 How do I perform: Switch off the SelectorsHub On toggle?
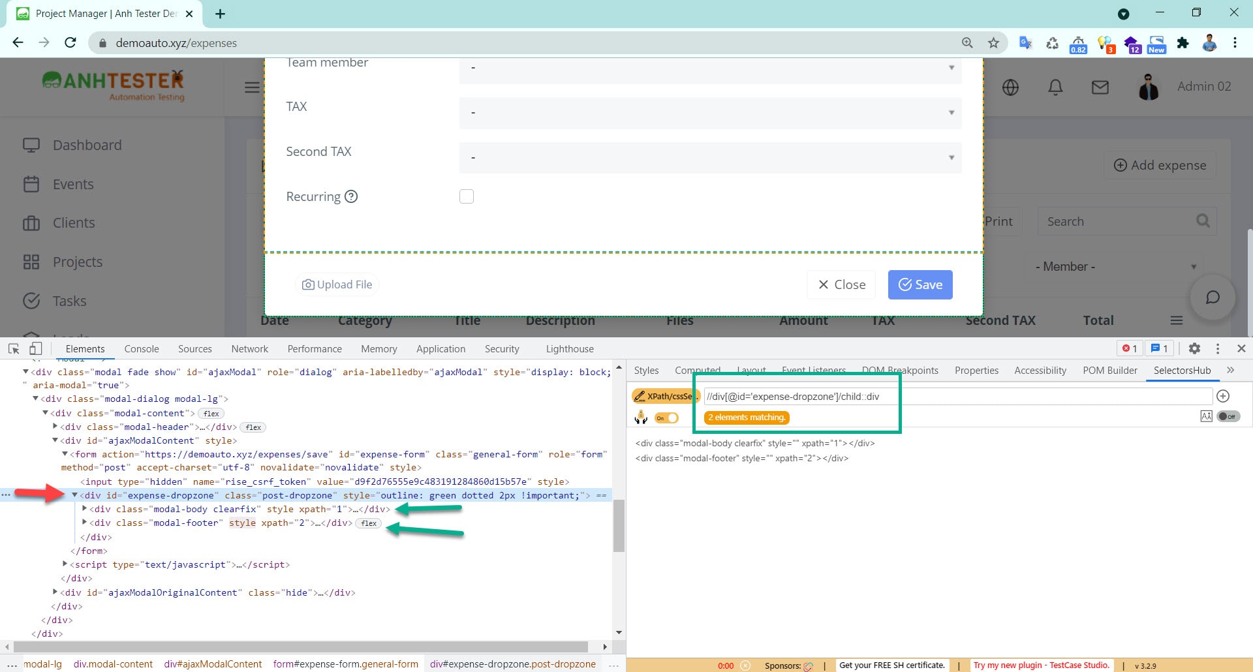tap(666, 418)
